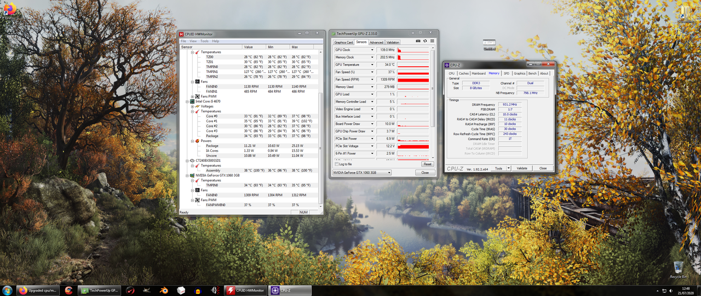
Task: Open the Windows Start menu
Action: (x=8, y=290)
